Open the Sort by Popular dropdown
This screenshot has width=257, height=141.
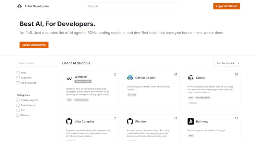(227, 63)
